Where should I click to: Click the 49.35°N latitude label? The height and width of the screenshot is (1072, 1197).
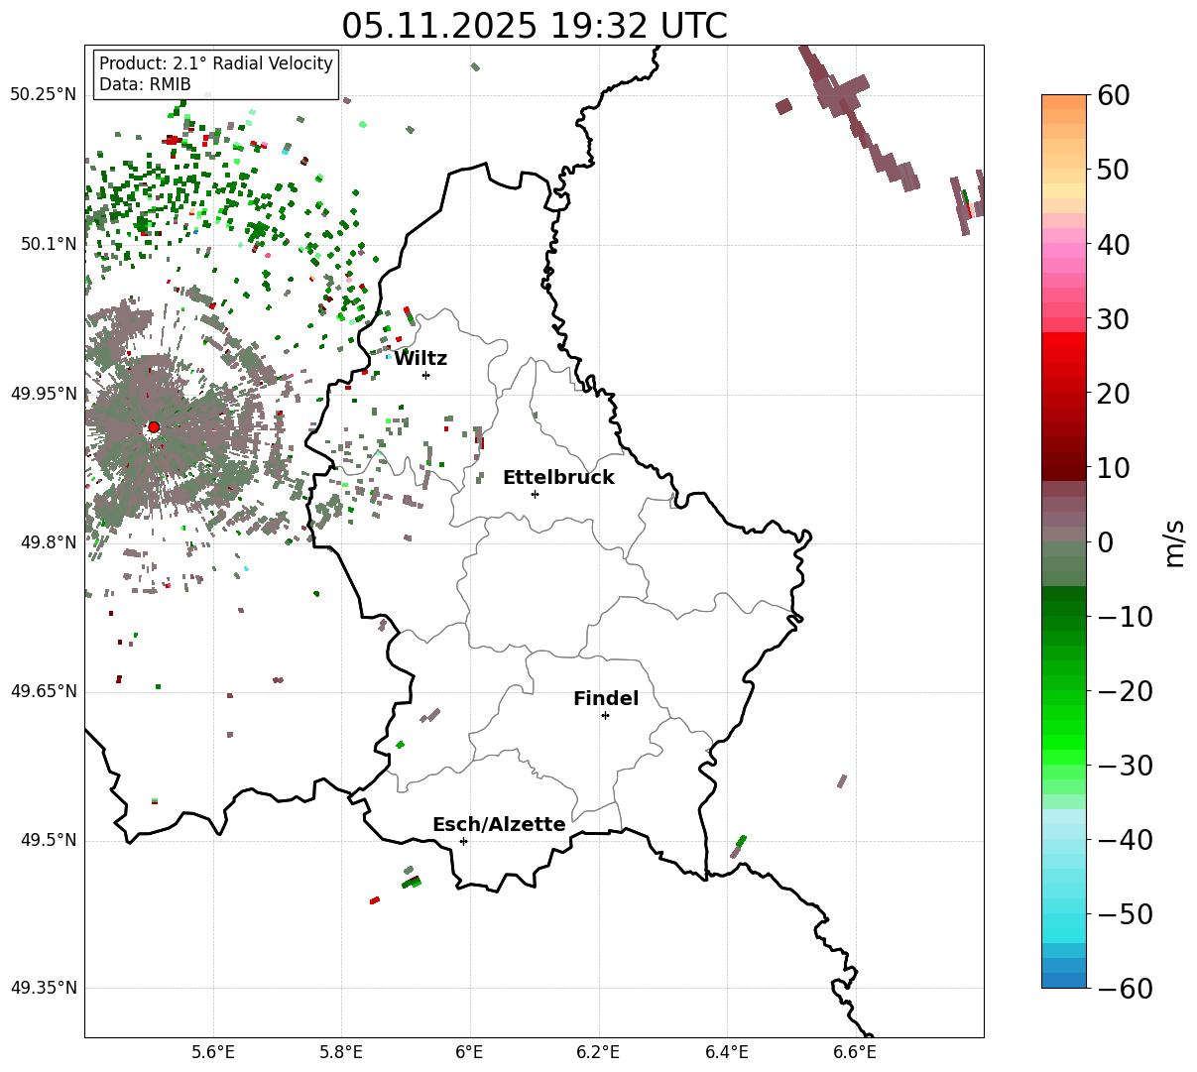(x=44, y=988)
